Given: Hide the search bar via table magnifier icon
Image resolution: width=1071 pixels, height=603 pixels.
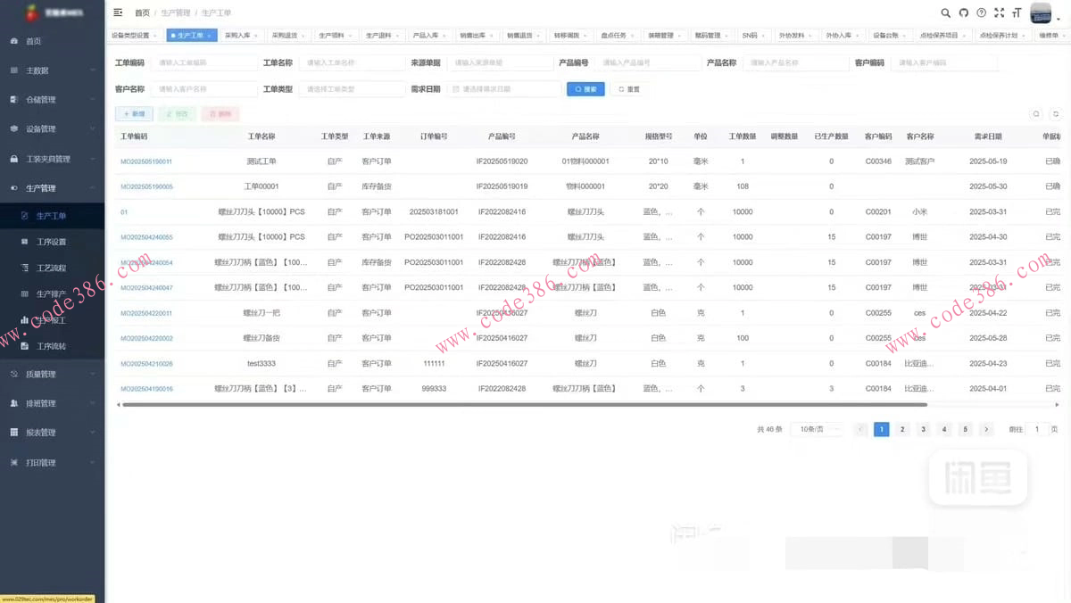Looking at the screenshot, I should click(x=1036, y=114).
